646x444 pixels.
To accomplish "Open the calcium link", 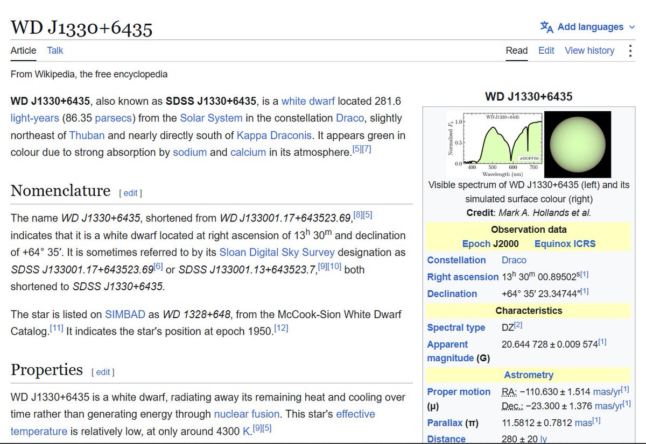I will point(248,152).
